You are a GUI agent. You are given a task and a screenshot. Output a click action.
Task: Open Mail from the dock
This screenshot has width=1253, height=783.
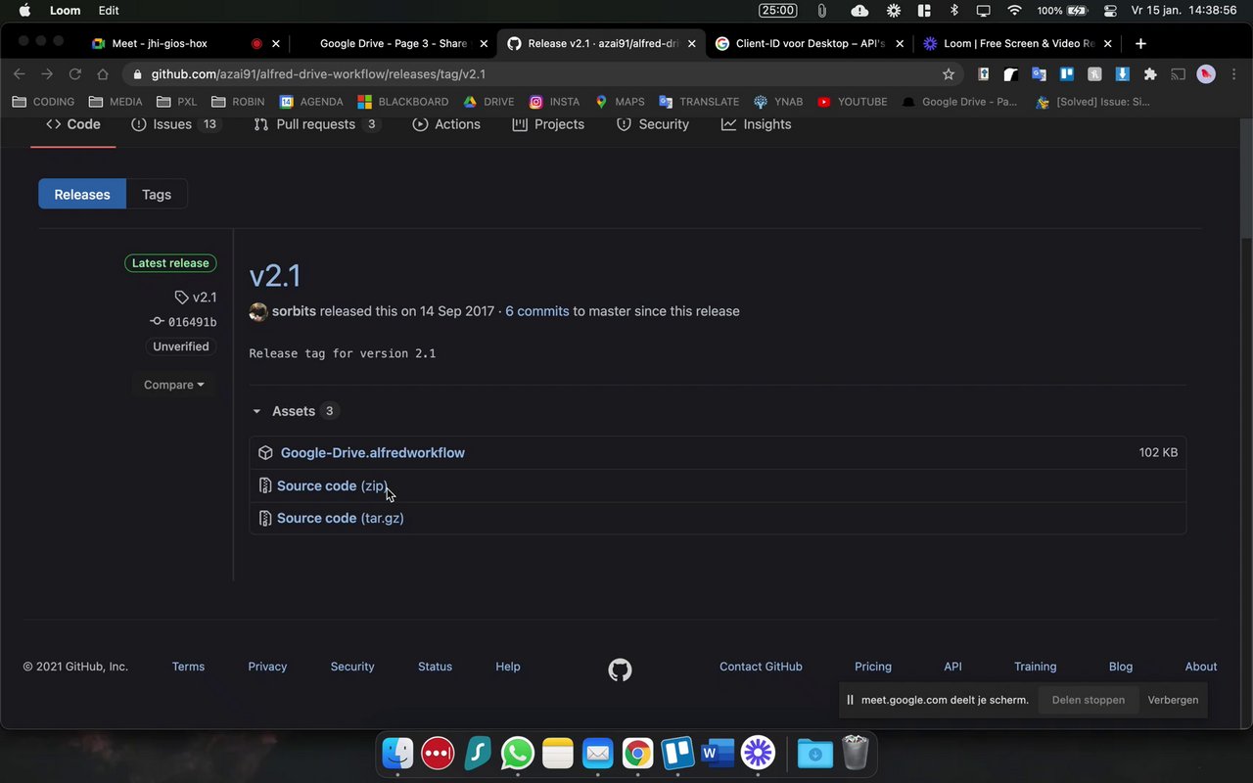597,753
